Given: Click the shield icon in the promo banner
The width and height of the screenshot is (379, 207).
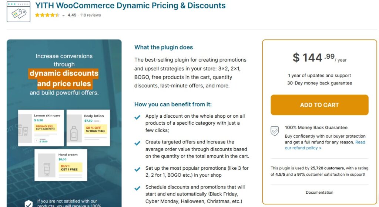Looking at the screenshot, I should [x=28, y=203].
